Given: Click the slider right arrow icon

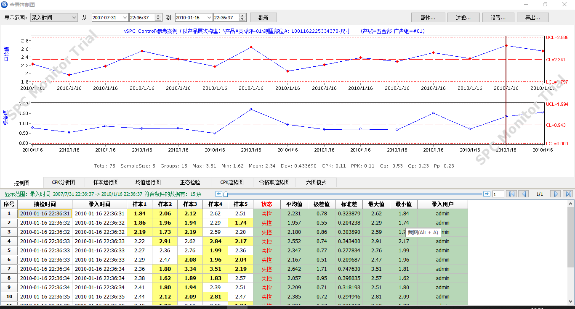Looking at the screenshot, I should 487,194.
